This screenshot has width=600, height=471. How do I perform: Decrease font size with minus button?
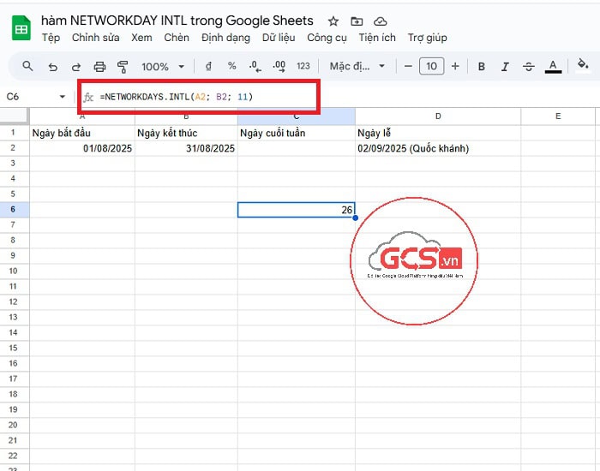coord(408,66)
